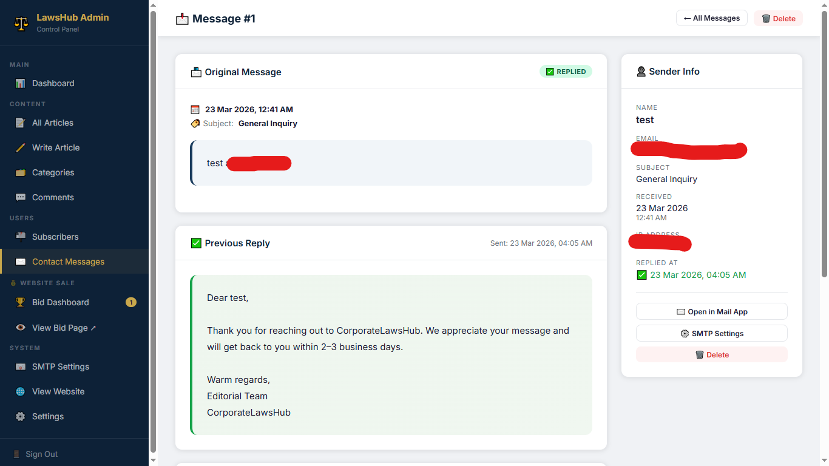The image size is (829, 466).
Task: Click the Dashboard chart icon in sidebar
Action: coord(21,84)
